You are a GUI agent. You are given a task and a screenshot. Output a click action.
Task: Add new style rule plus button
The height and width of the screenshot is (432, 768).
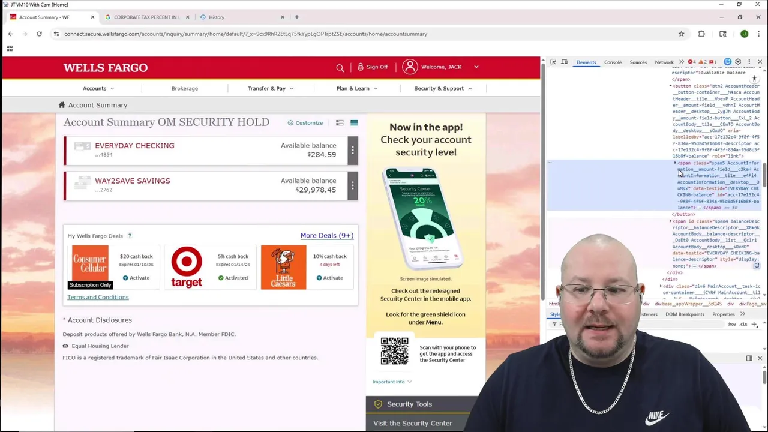[x=754, y=325]
